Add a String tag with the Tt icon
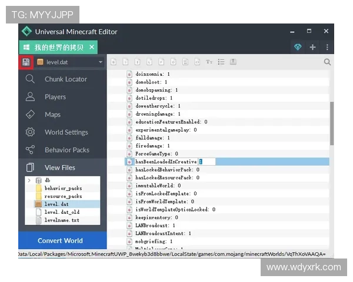 pos(209,62)
